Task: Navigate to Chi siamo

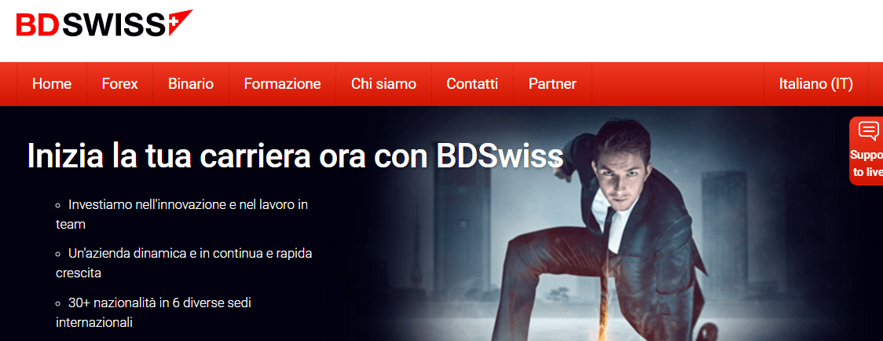Action: point(383,84)
